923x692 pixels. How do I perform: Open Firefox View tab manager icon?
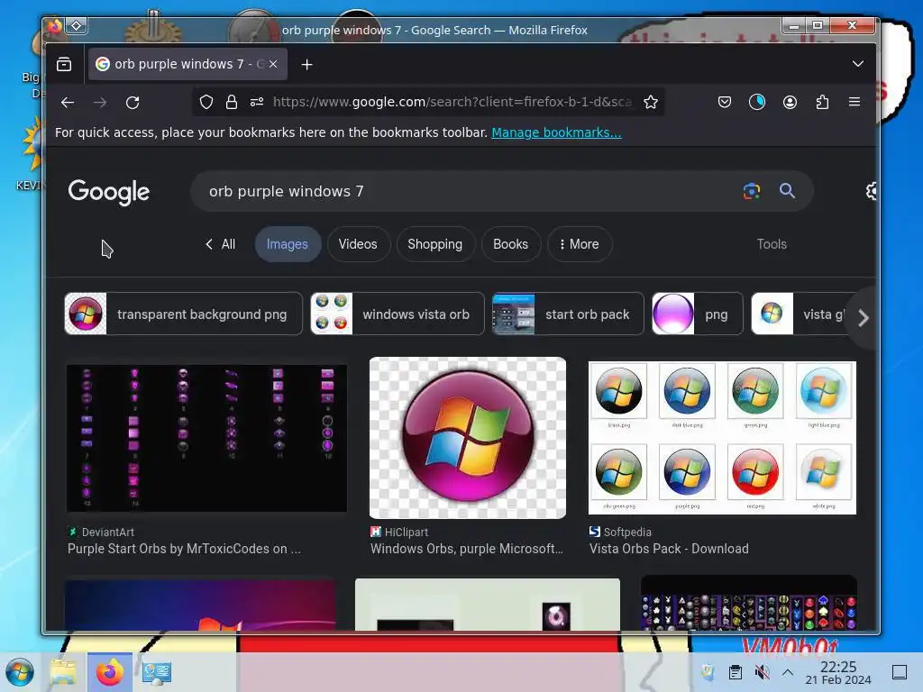[x=64, y=64]
